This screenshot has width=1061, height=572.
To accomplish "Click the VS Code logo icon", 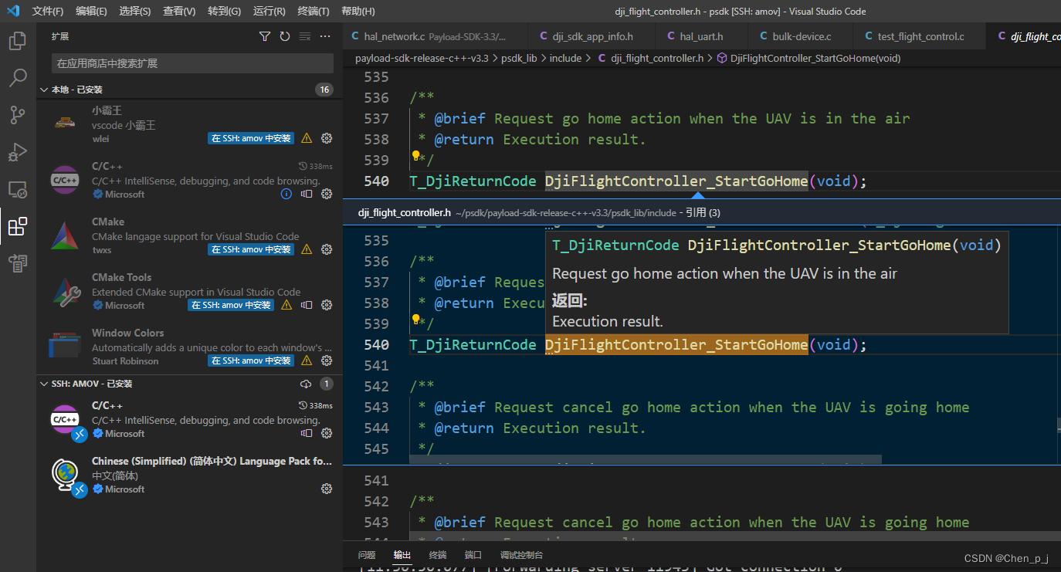I will (13, 11).
